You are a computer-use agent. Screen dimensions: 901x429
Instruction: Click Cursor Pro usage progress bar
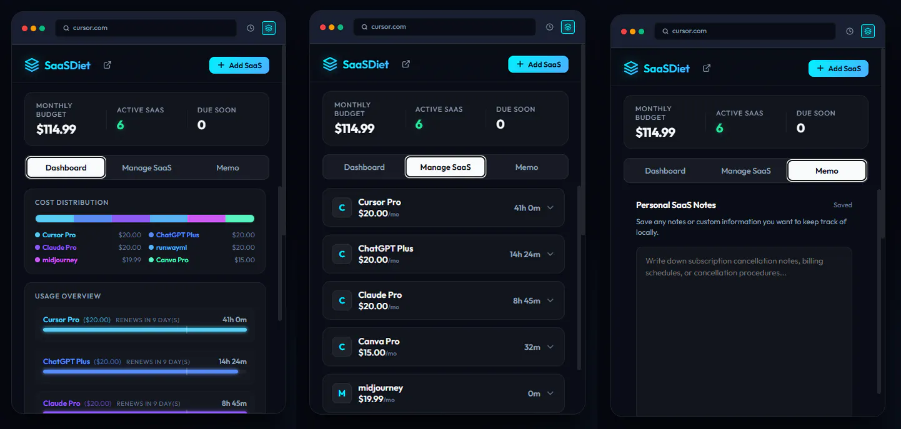145,329
